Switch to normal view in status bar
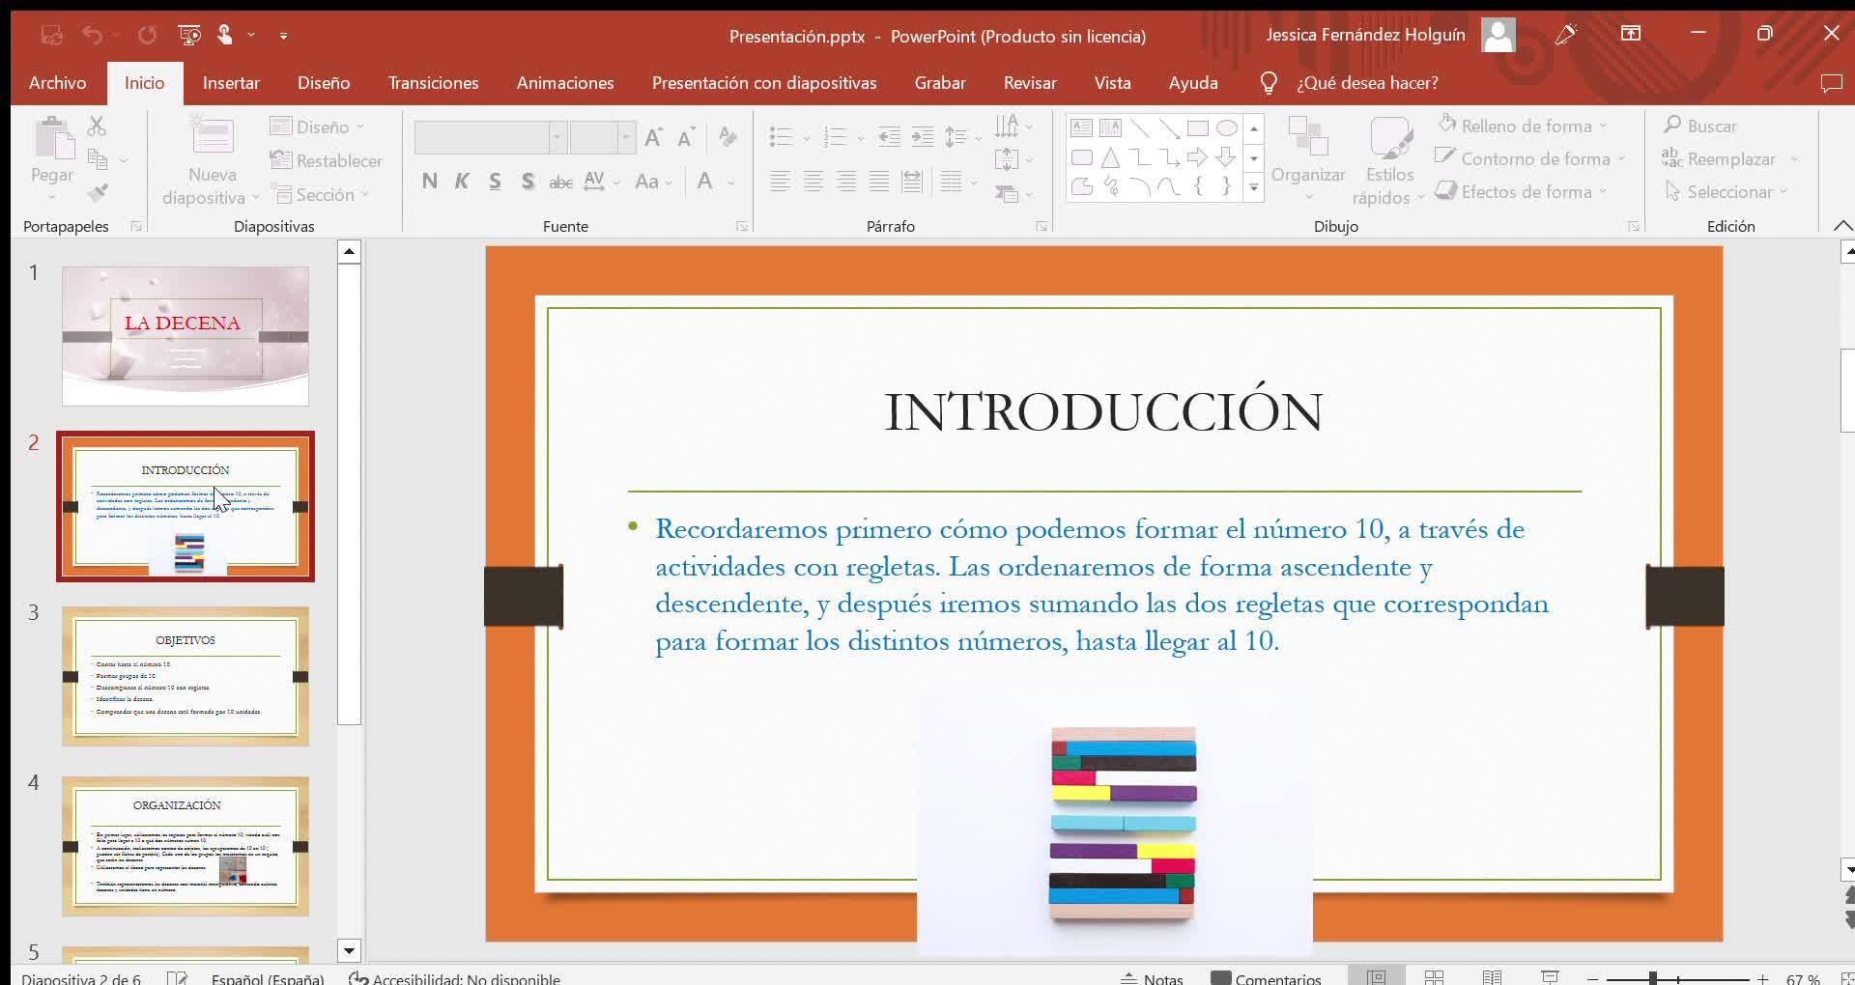 pos(1376,977)
